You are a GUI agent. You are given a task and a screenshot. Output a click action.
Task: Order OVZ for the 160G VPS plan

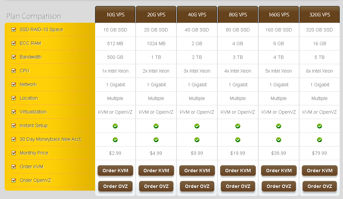[x=279, y=186]
